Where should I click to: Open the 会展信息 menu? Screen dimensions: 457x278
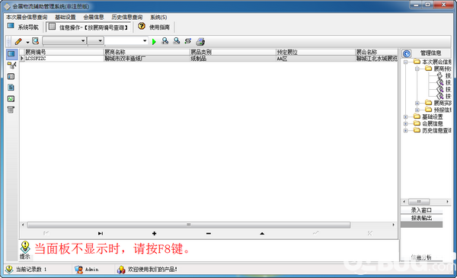tap(94, 18)
